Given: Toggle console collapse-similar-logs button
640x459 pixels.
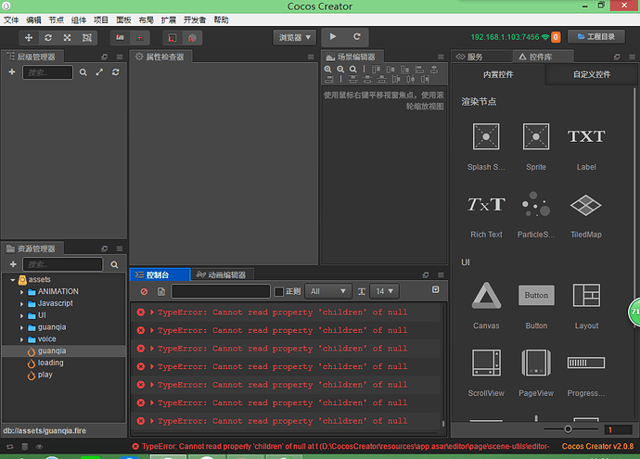Looking at the screenshot, I should tap(436, 289).
